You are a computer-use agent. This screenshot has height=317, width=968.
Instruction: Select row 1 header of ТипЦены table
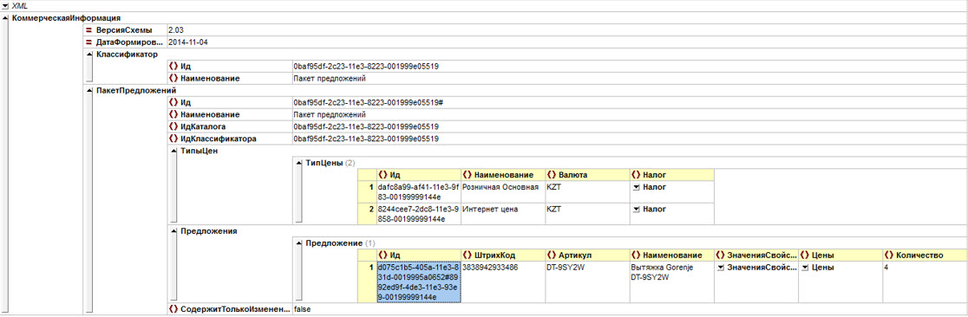367,192
